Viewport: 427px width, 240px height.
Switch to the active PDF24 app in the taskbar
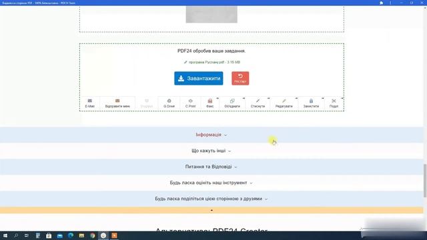click(x=103, y=235)
